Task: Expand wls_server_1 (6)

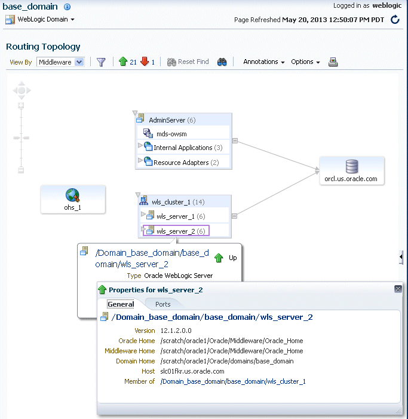Action: pos(143,214)
